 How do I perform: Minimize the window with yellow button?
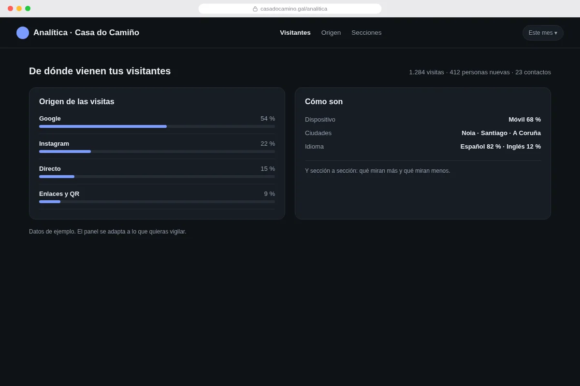click(x=19, y=9)
